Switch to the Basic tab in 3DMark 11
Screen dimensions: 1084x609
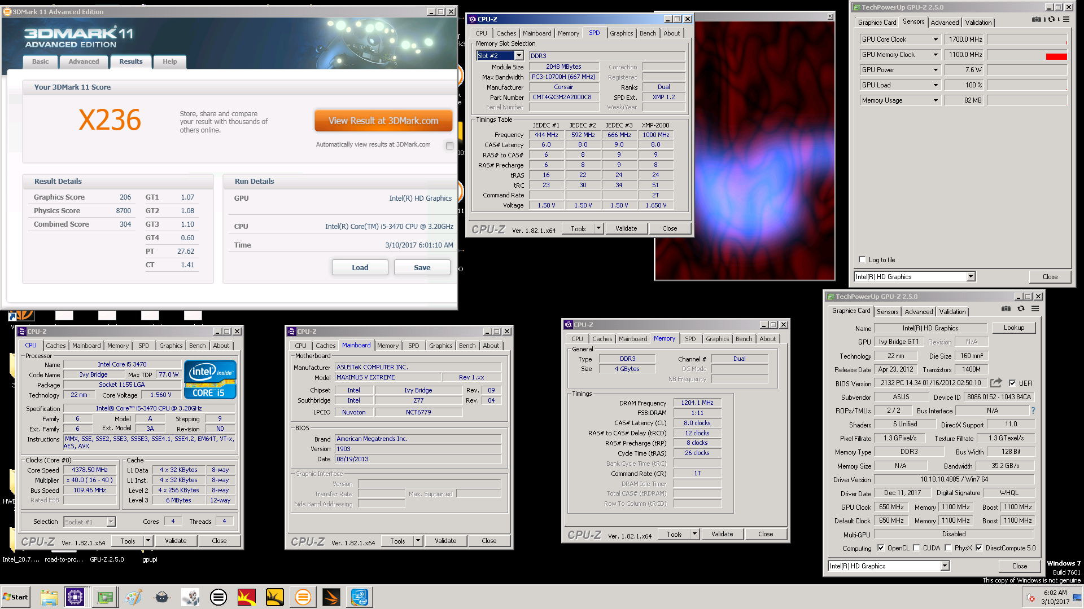[40, 61]
